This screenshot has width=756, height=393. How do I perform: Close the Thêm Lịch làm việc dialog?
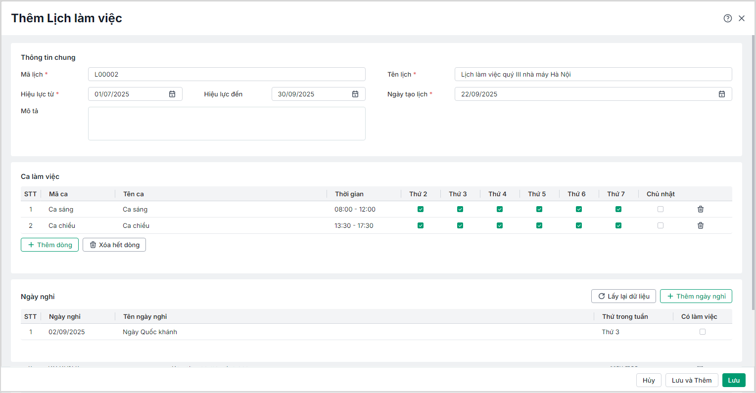click(x=742, y=18)
